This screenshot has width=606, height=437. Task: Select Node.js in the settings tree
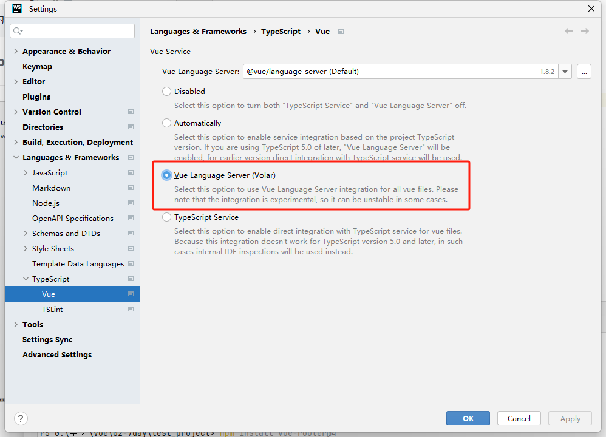[46, 203]
